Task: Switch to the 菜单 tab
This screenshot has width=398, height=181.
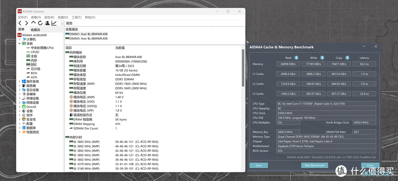Action: [x=21, y=29]
